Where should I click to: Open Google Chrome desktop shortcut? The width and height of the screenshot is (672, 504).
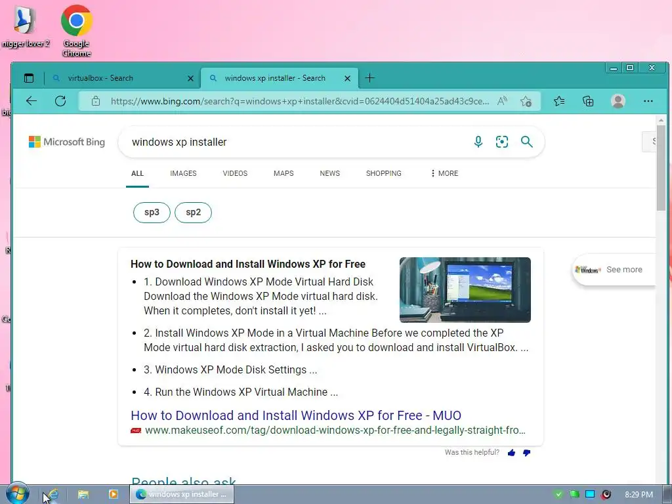coord(76,31)
